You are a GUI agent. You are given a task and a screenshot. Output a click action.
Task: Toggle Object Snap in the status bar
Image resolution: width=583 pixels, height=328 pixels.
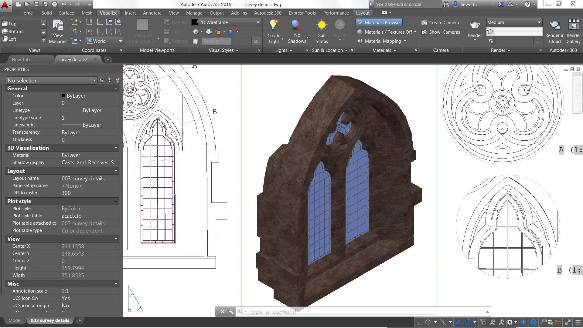coord(468,322)
